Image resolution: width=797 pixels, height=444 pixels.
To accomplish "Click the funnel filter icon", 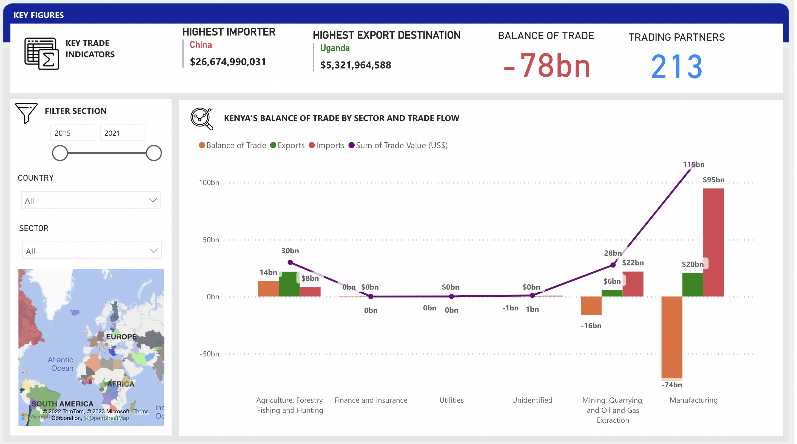I will click(x=26, y=113).
